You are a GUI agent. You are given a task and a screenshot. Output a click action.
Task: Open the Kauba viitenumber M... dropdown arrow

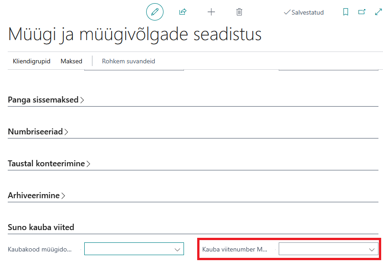pyautogui.click(x=372, y=249)
